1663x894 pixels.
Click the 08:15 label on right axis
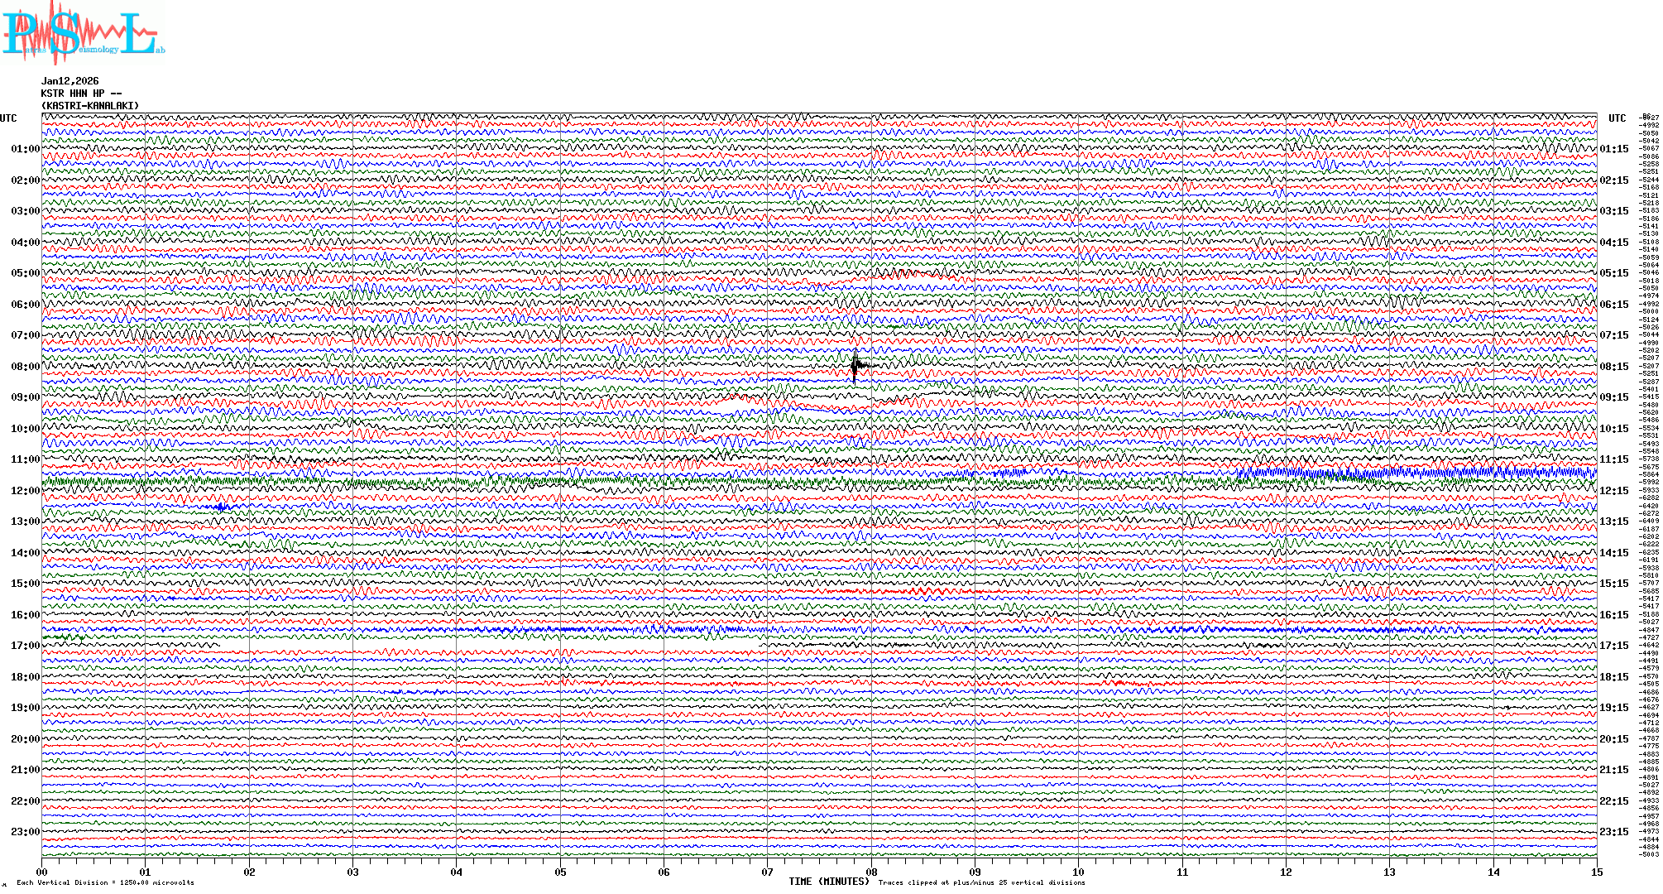1613,367
